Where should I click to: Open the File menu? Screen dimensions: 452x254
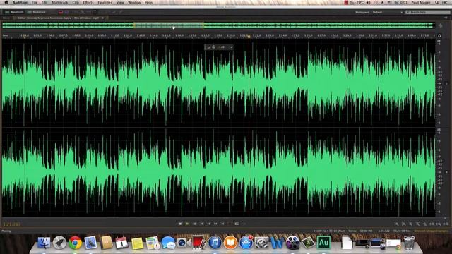click(35, 3)
